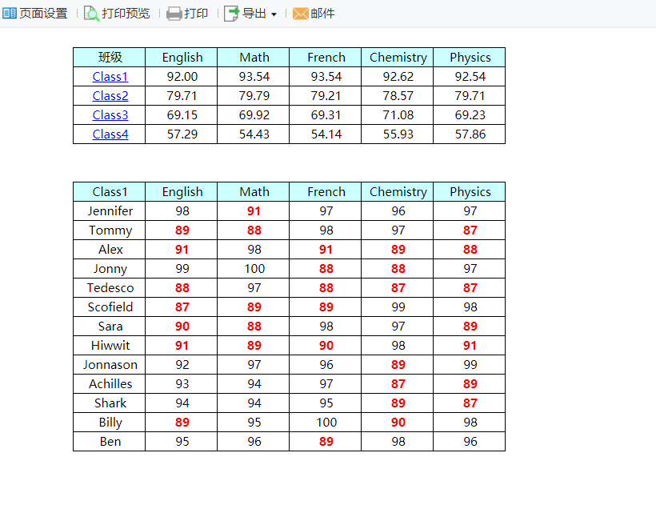Viewport: 656px width, 513px height.
Task: Select the Hiwwit row name cell
Action: [109, 346]
